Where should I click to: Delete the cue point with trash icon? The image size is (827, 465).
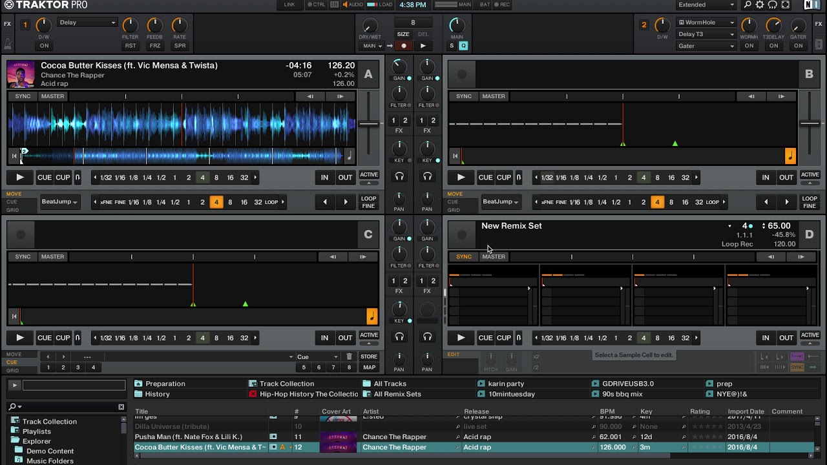349,356
